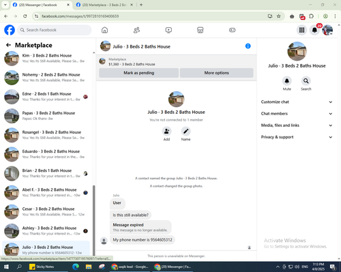Image resolution: width=341 pixels, height=272 pixels.
Task: Click More options button
Action: (216, 73)
